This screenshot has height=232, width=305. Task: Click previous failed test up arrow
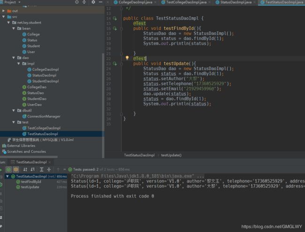coord(58,170)
